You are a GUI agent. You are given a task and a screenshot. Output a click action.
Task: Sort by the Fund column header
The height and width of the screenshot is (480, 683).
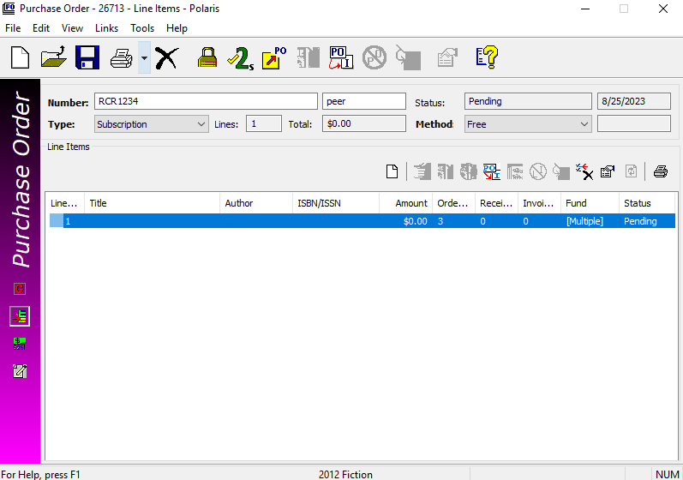(590, 203)
